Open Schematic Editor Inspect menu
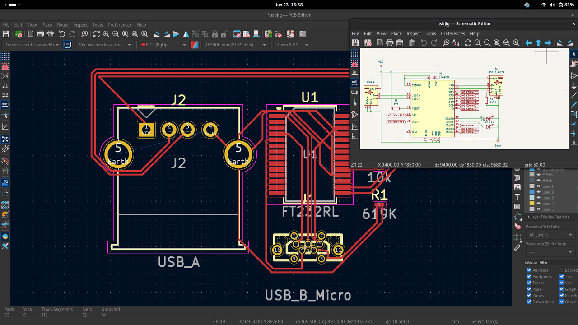This screenshot has height=325, width=578. (x=414, y=33)
